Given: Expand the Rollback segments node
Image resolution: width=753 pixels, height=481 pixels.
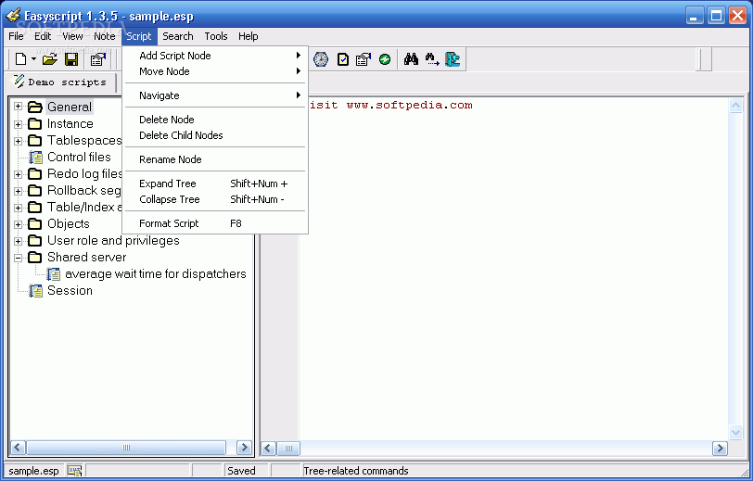Looking at the screenshot, I should [x=19, y=191].
